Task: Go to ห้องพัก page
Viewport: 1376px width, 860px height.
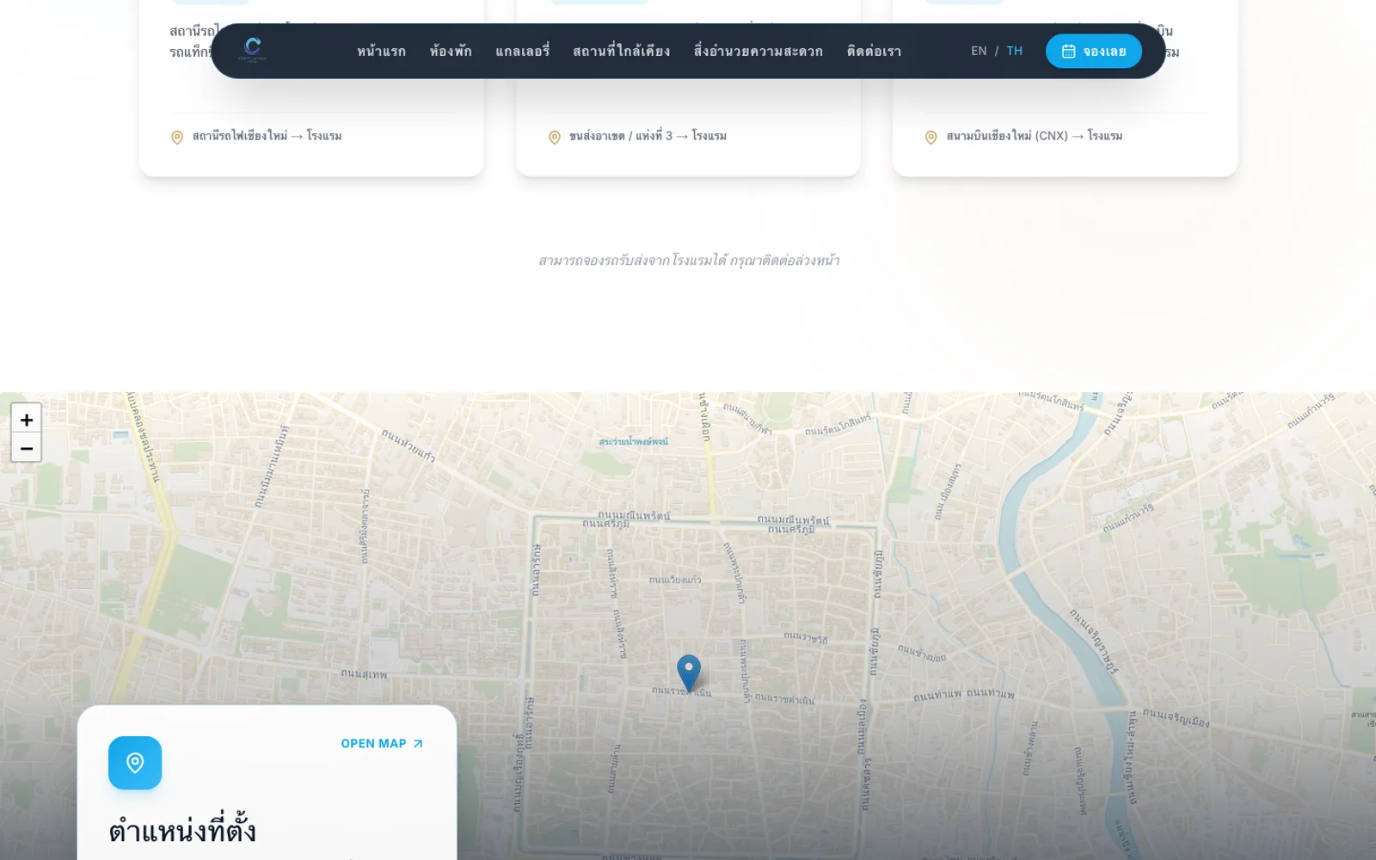Action: click(x=451, y=52)
